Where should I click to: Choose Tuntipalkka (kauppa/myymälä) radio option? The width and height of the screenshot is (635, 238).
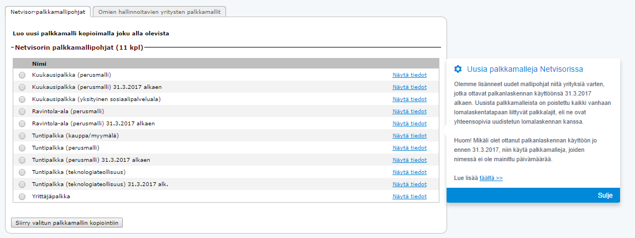pyautogui.click(x=22, y=136)
